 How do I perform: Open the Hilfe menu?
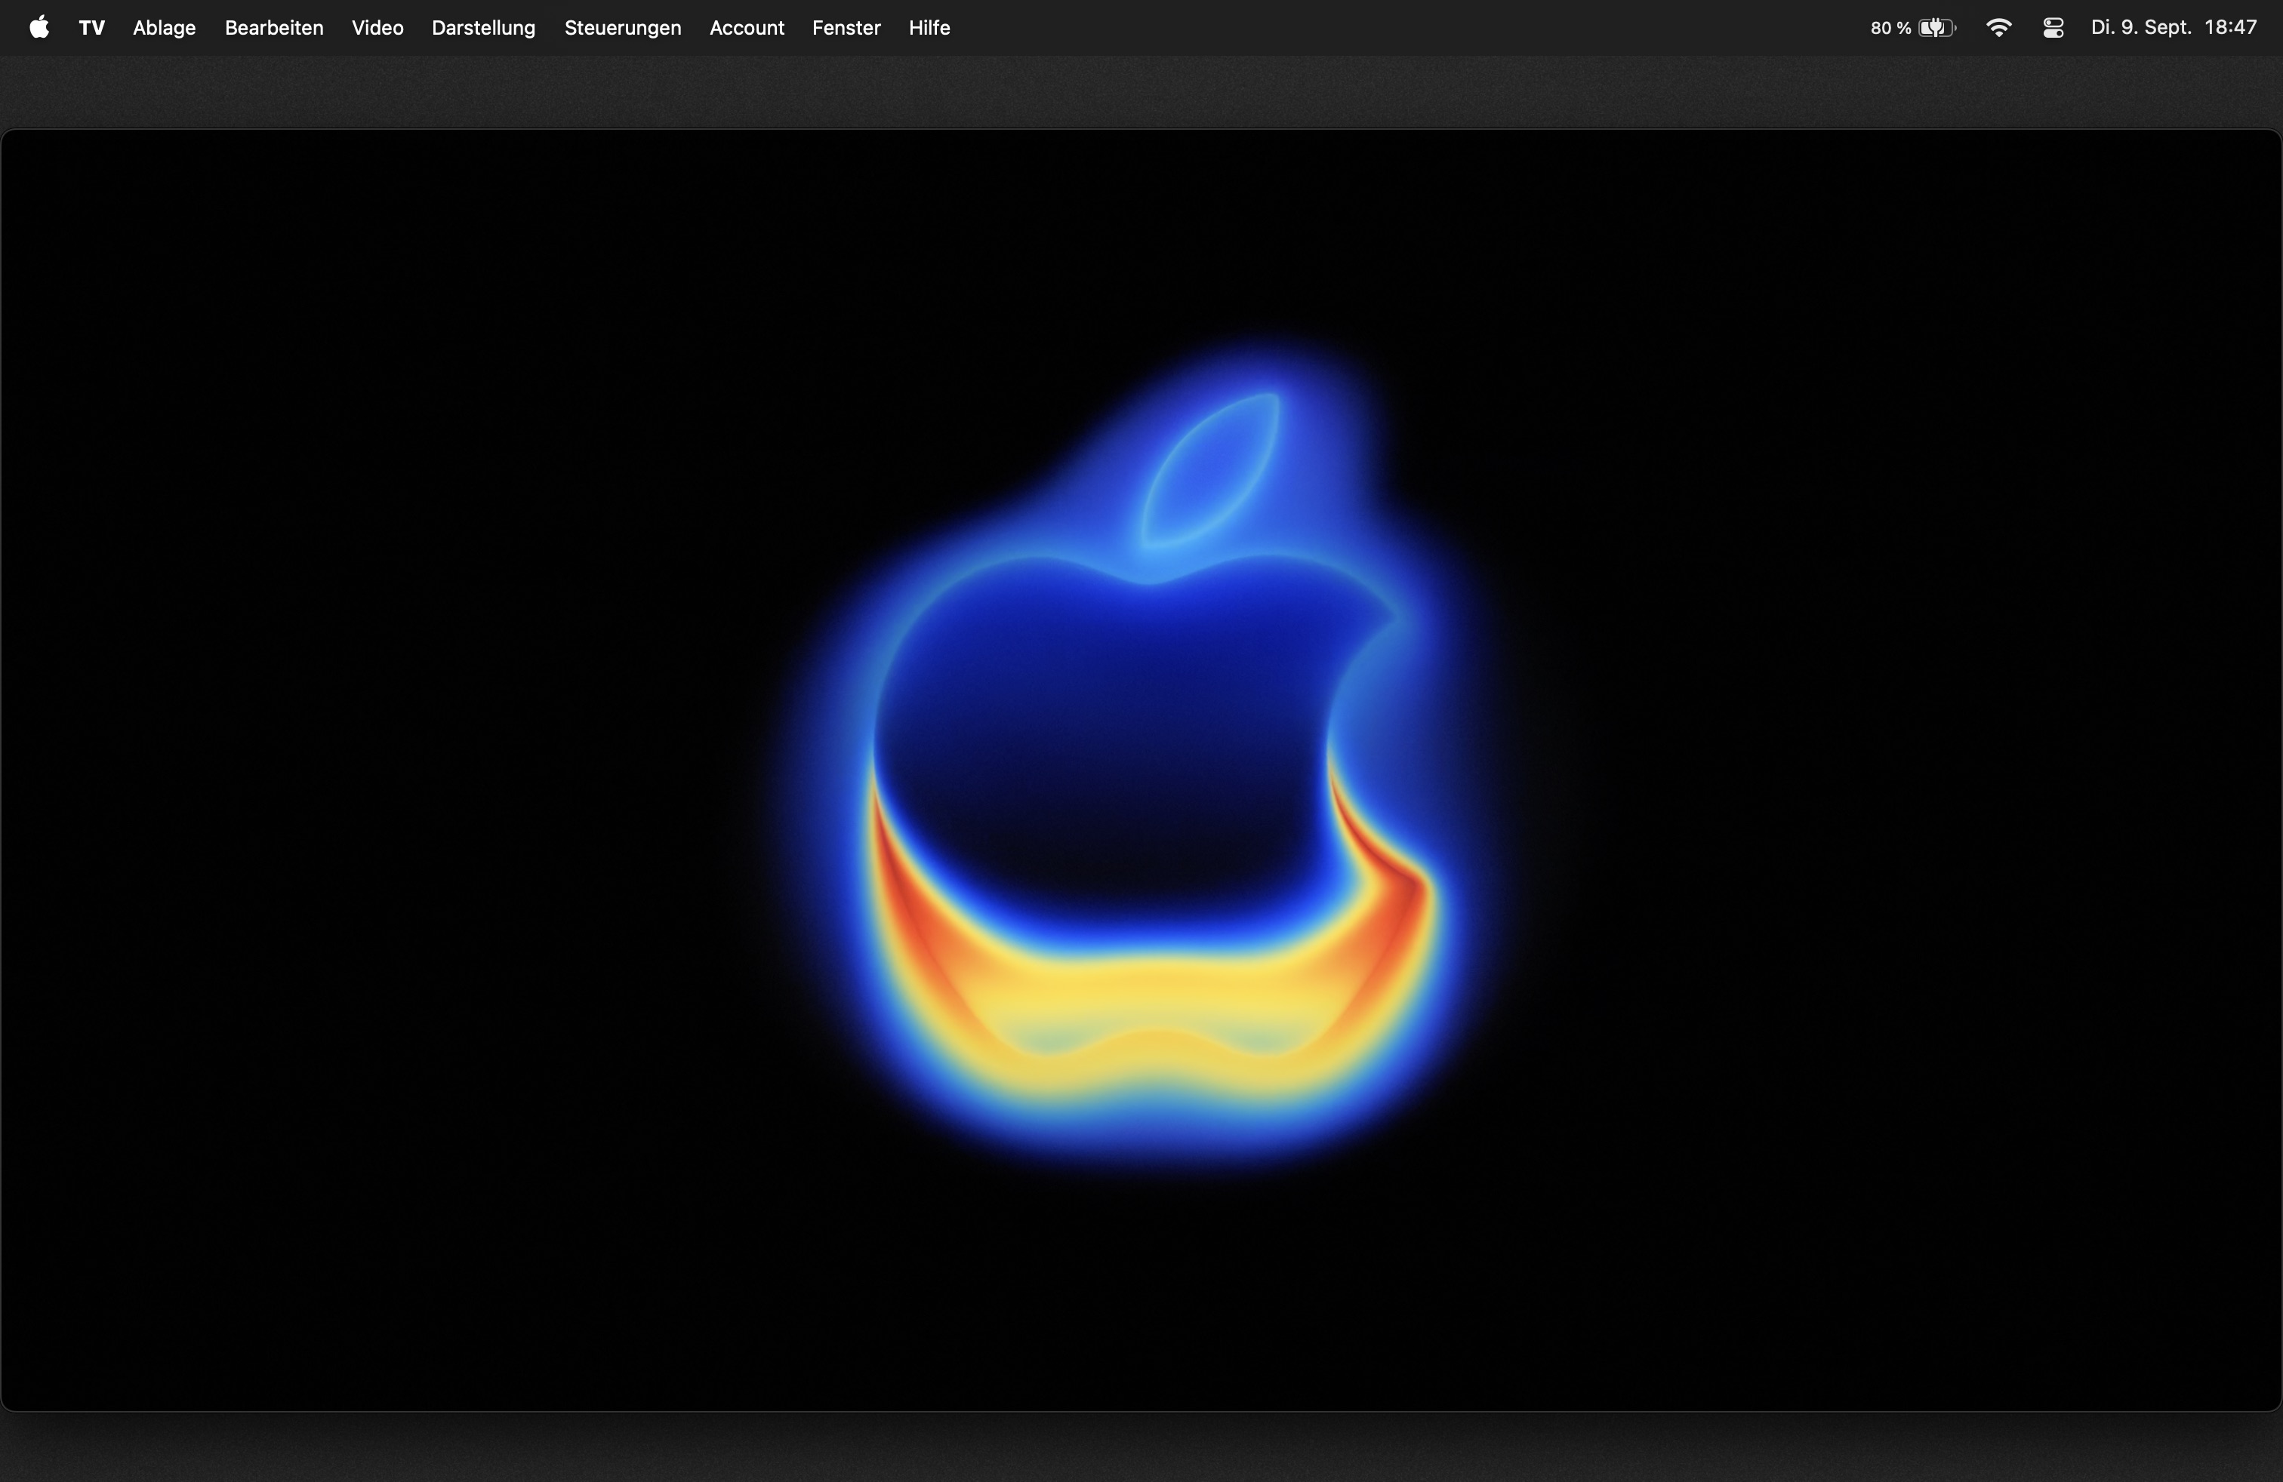(x=929, y=28)
